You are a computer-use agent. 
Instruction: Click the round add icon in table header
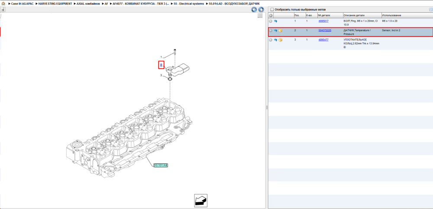[271, 16]
